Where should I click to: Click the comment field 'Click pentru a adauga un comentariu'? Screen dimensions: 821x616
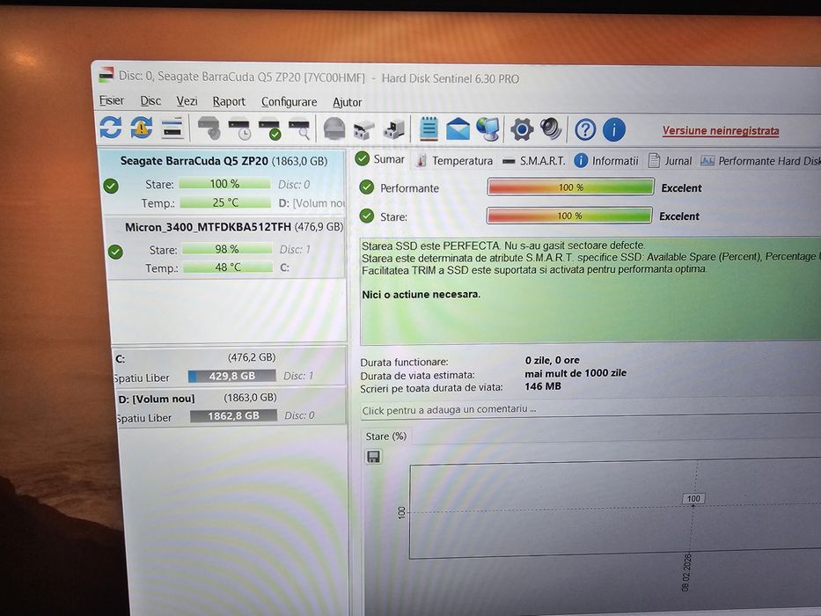(x=590, y=409)
